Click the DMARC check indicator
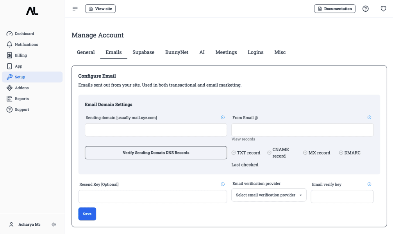This screenshot has width=393, height=234. tap(341, 153)
